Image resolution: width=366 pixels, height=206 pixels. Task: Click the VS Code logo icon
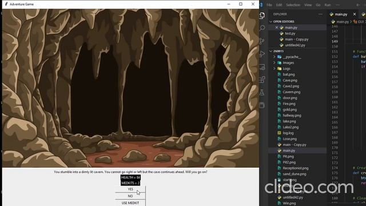pyautogui.click(x=261, y=5)
